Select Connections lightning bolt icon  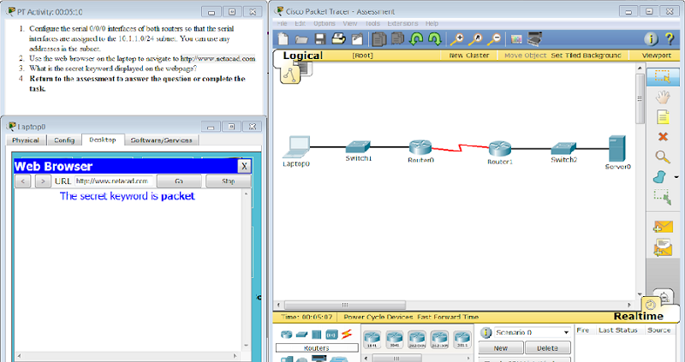347,334
